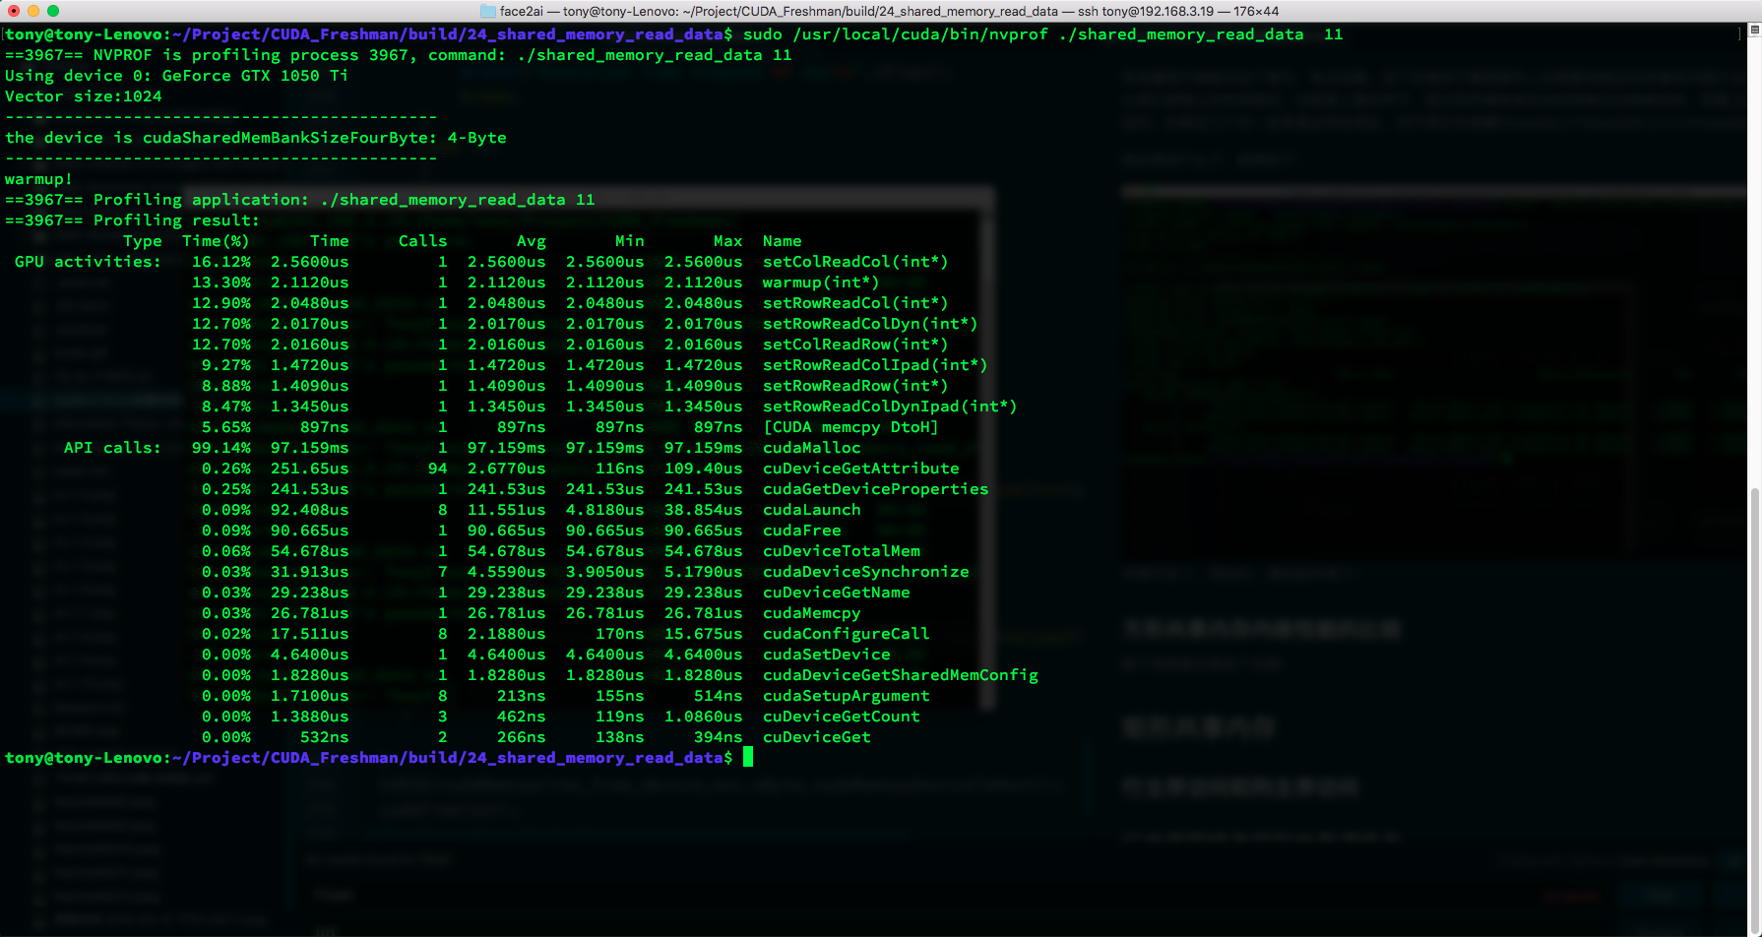Click the 'Using device 0: GeForce GTX 1050 Ti' line
Screen dimensions: 1762x937
(176, 76)
